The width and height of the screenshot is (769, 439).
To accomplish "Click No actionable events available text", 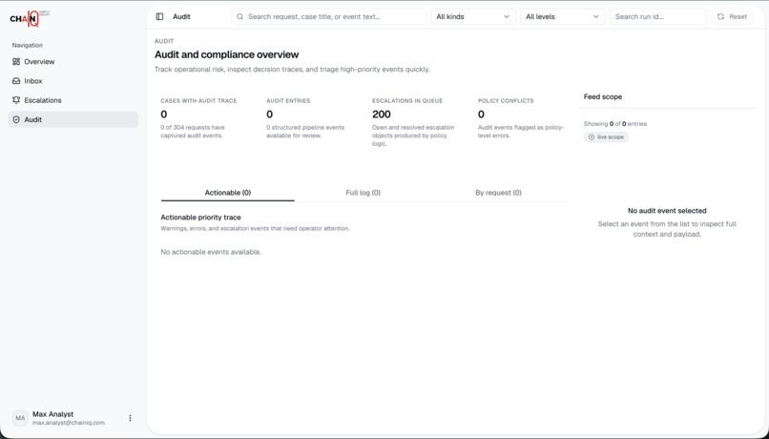I will pos(211,252).
